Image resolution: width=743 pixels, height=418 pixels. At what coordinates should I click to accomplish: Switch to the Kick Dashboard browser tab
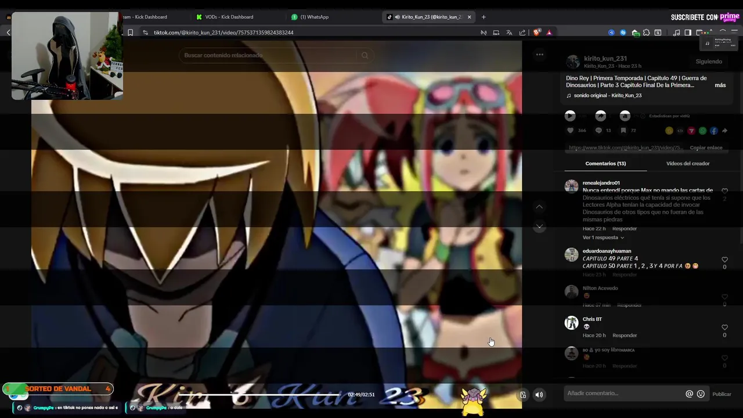pos(145,17)
